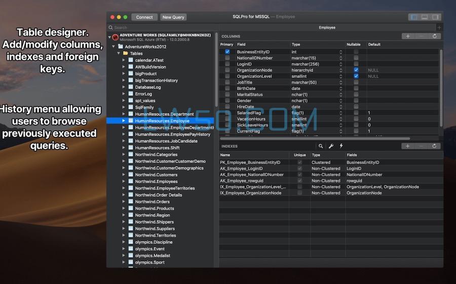This screenshot has width=456, height=284.
Task: Check Primary for NationalIDNumber
Action: click(x=227, y=58)
